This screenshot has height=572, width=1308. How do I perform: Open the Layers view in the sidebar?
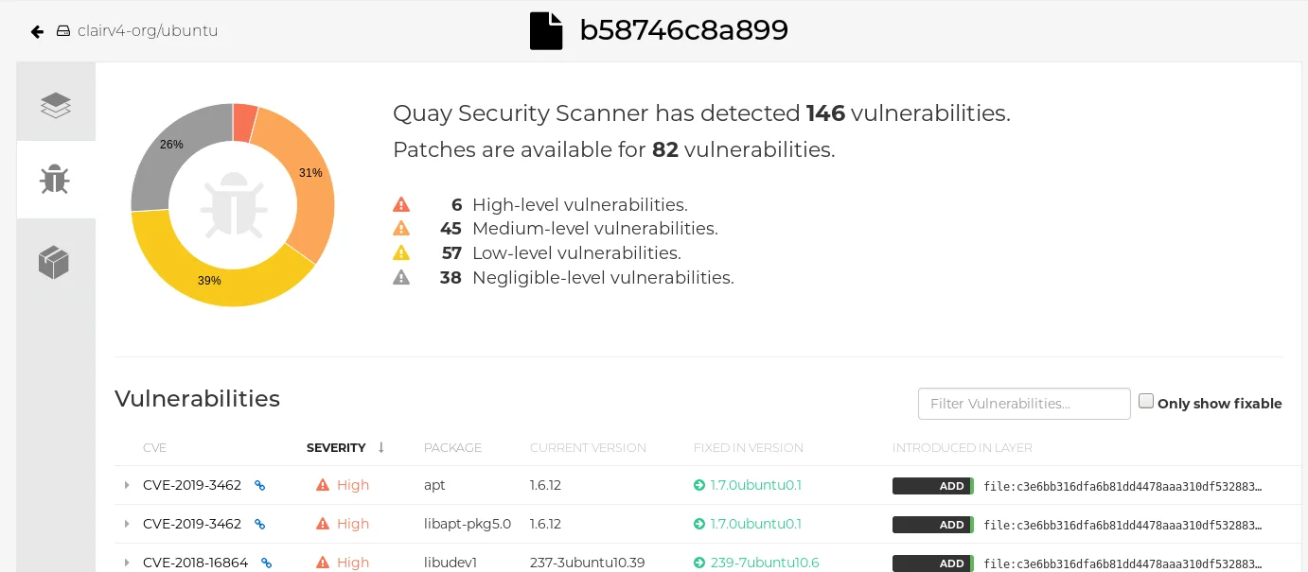point(56,105)
